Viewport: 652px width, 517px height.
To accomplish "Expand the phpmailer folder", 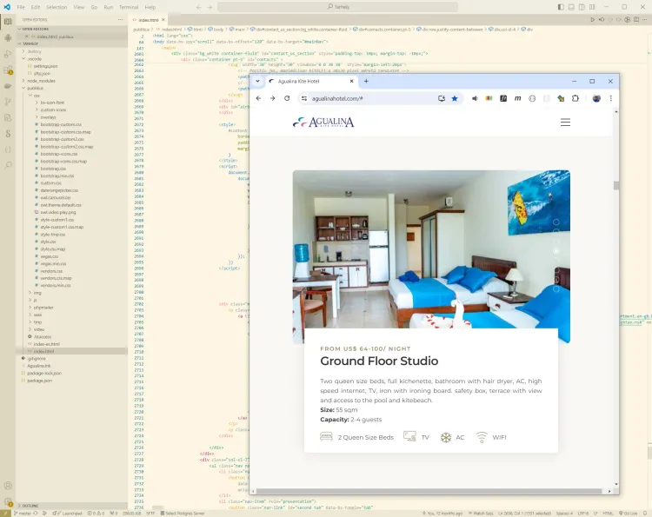I will click(43, 308).
